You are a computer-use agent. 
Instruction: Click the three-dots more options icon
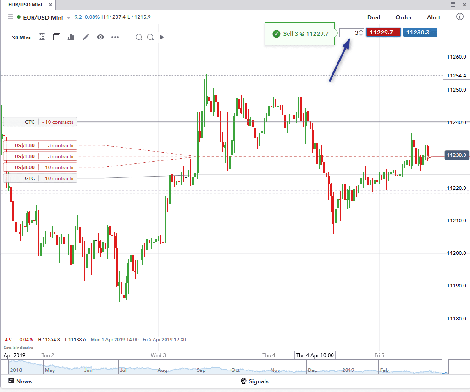tap(115, 37)
